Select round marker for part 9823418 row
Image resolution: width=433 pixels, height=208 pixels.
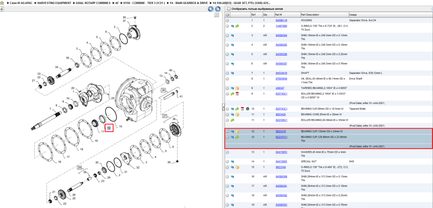(227, 132)
